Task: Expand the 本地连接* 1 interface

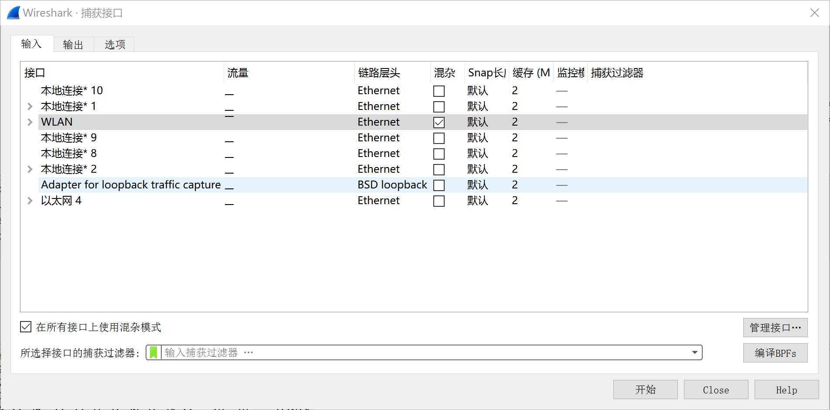Action: point(30,106)
